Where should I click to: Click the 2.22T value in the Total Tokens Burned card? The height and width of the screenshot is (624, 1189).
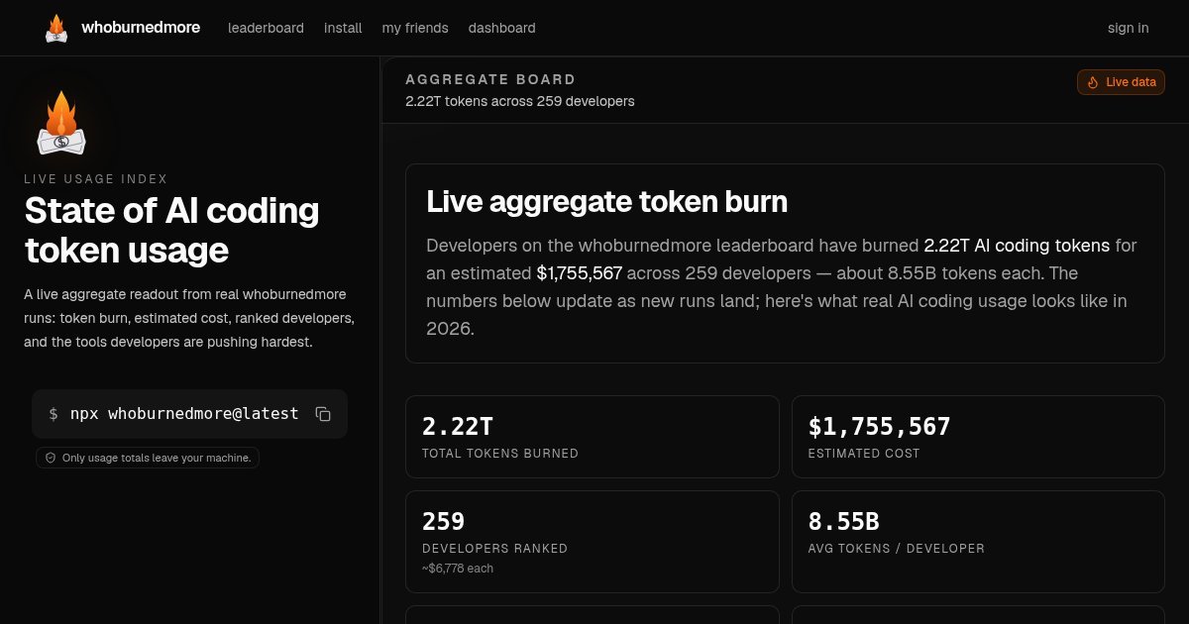(x=458, y=427)
